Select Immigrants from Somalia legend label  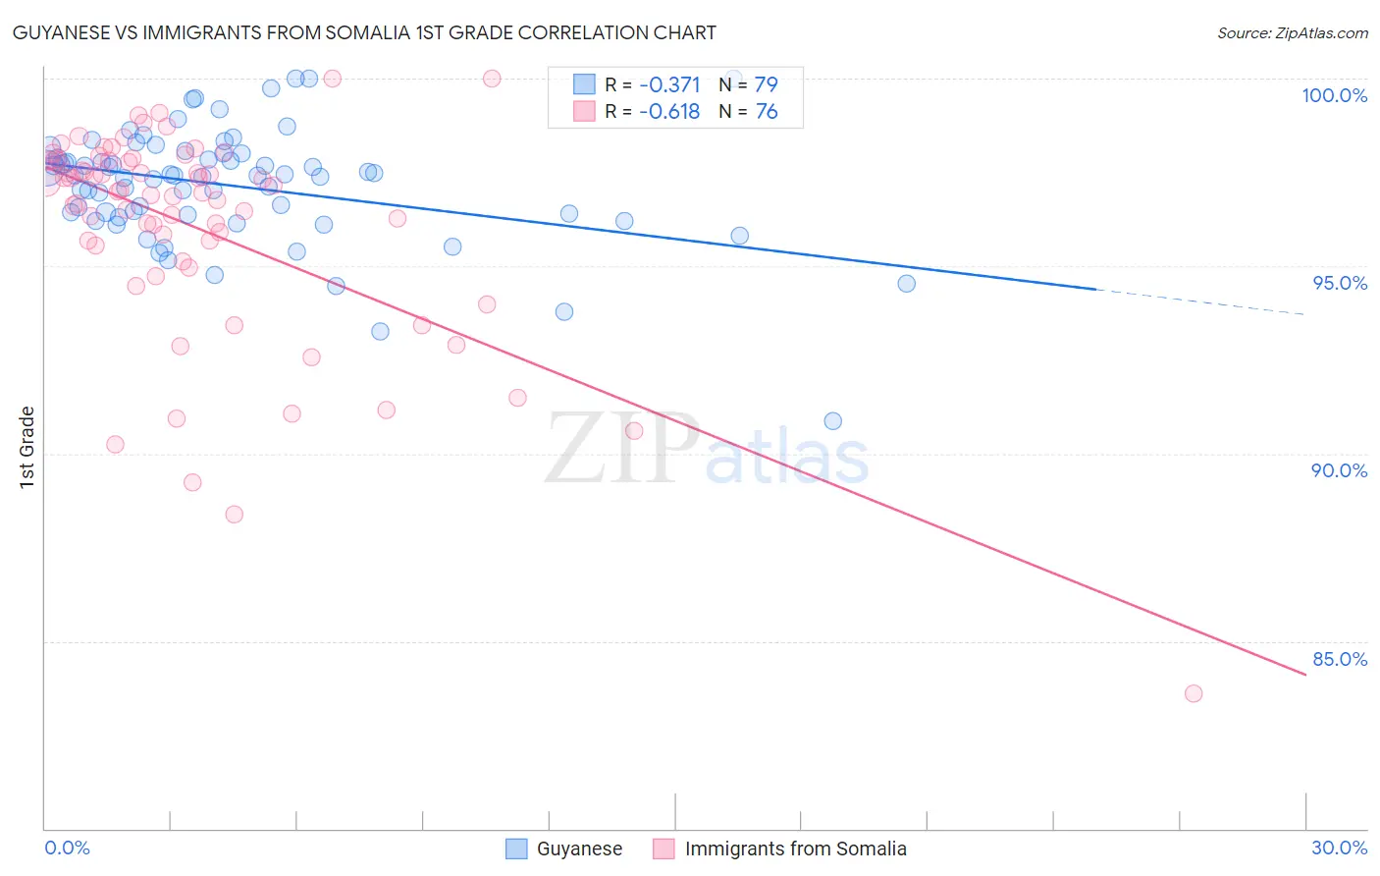[796, 849]
